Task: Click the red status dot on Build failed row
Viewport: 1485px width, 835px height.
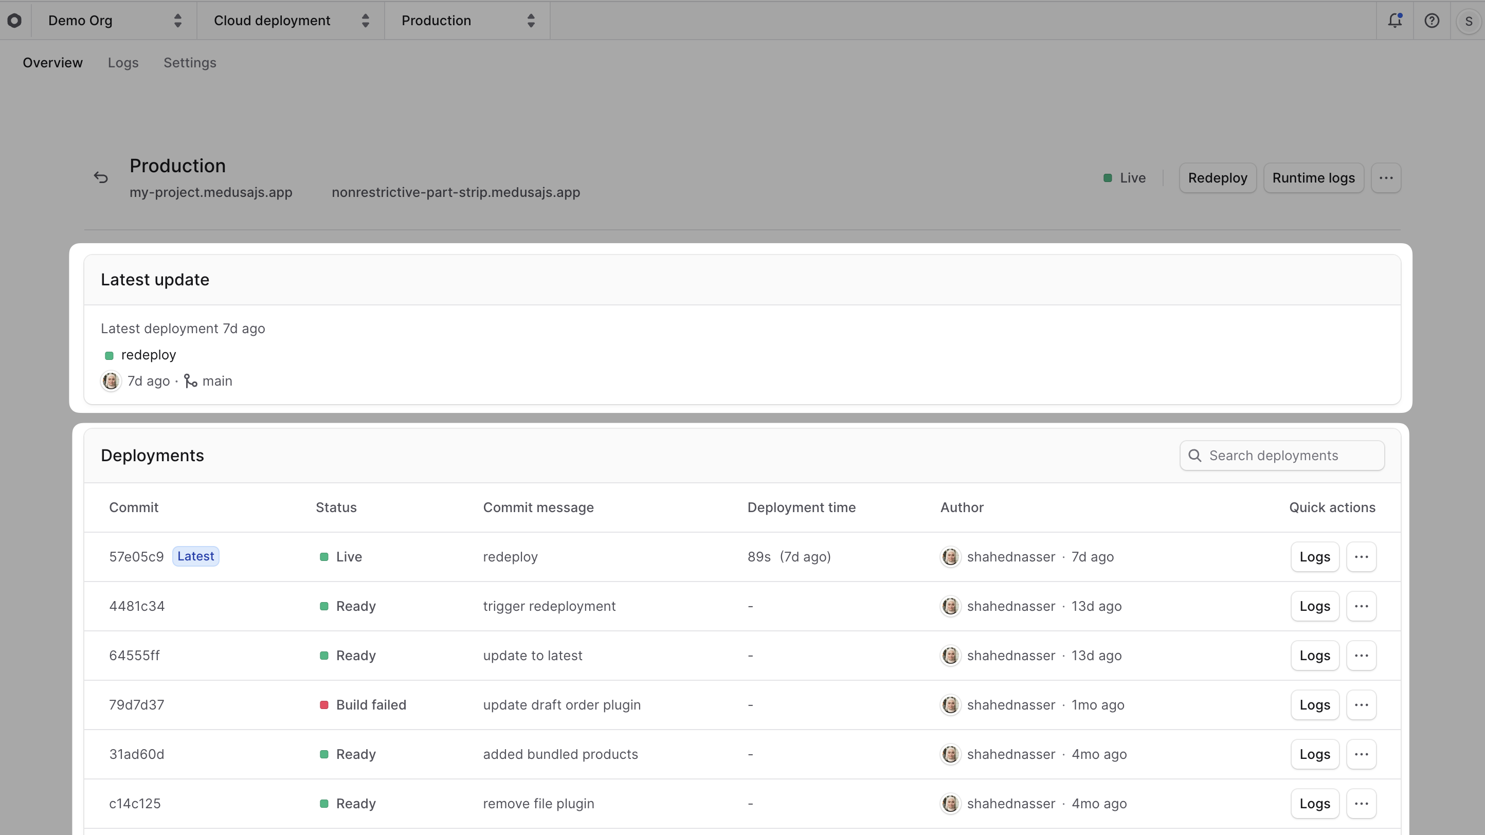Action: 324,705
